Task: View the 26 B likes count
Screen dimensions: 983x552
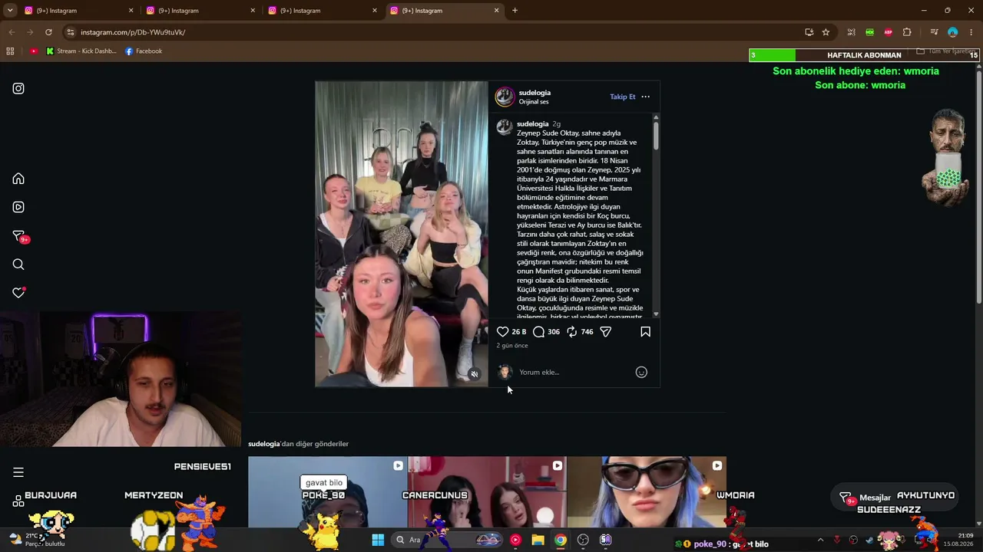Action: pos(519,332)
